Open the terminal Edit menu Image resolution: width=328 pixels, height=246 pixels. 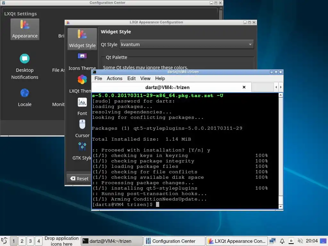click(x=131, y=78)
